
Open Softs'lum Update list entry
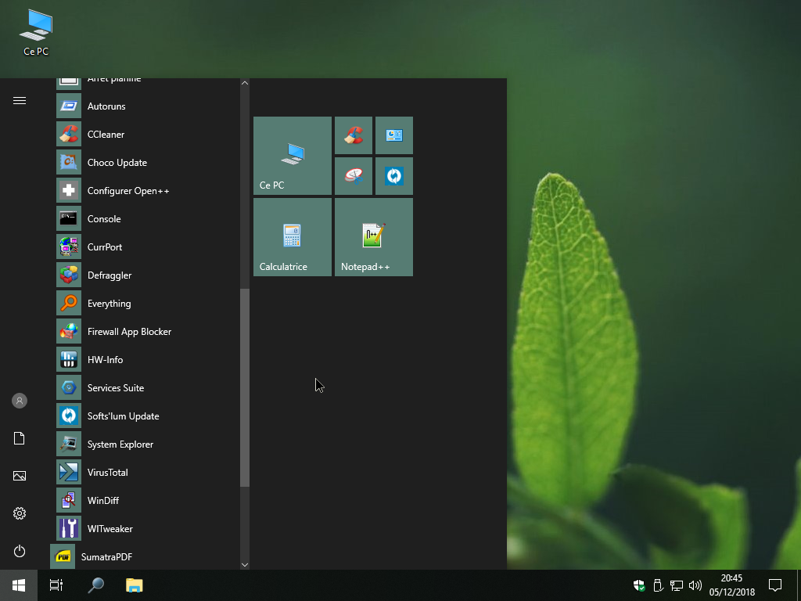pos(145,416)
